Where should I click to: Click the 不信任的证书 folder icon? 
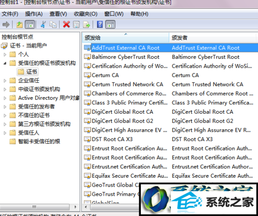pos(12,115)
